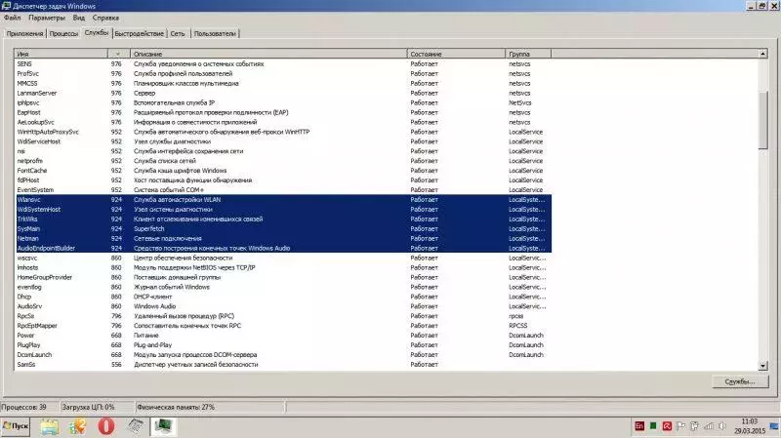Click the scrollbar up arrow
This screenshot has height=438, width=781.
[x=763, y=54]
